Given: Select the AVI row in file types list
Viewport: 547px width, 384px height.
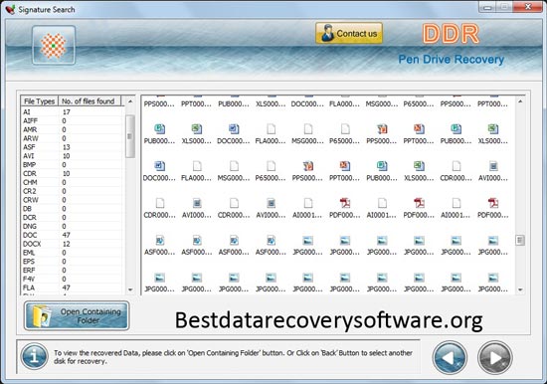Looking at the screenshot, I should point(72,156).
